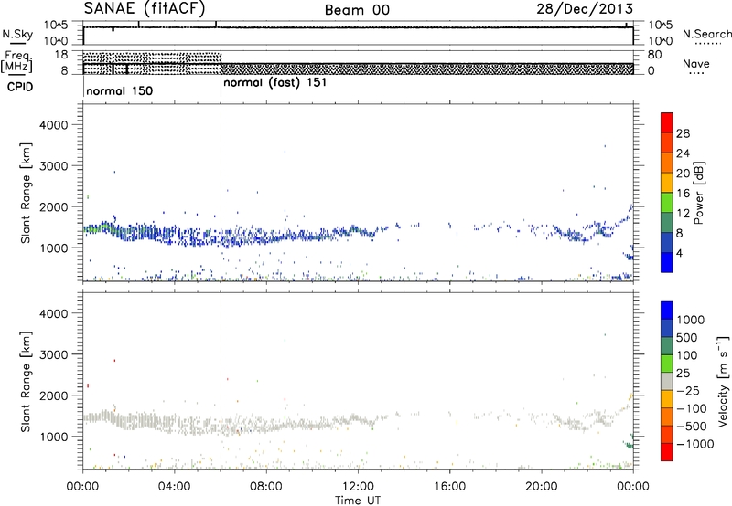Click the '12:00' time axis label

pos(358,487)
